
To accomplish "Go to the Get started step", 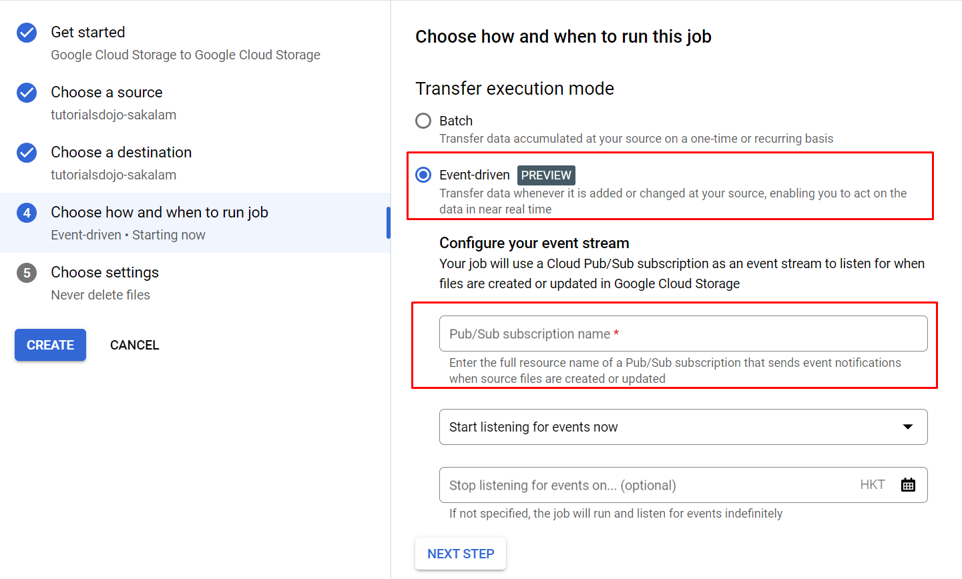I will click(88, 33).
